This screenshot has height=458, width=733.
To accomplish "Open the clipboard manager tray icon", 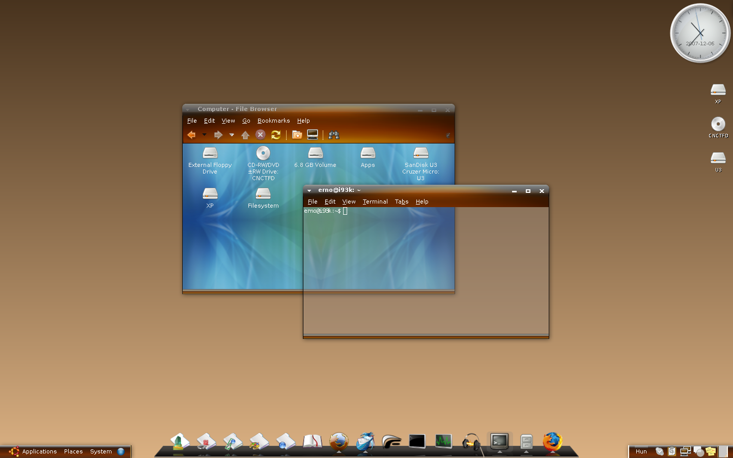I will (672, 451).
